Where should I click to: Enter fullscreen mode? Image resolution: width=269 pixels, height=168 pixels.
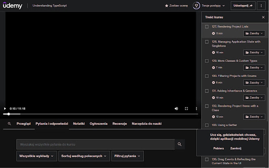(x=186, y=108)
